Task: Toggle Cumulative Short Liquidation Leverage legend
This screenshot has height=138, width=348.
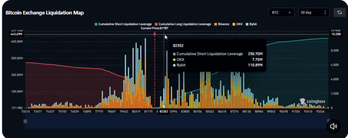Action: tap(123, 24)
